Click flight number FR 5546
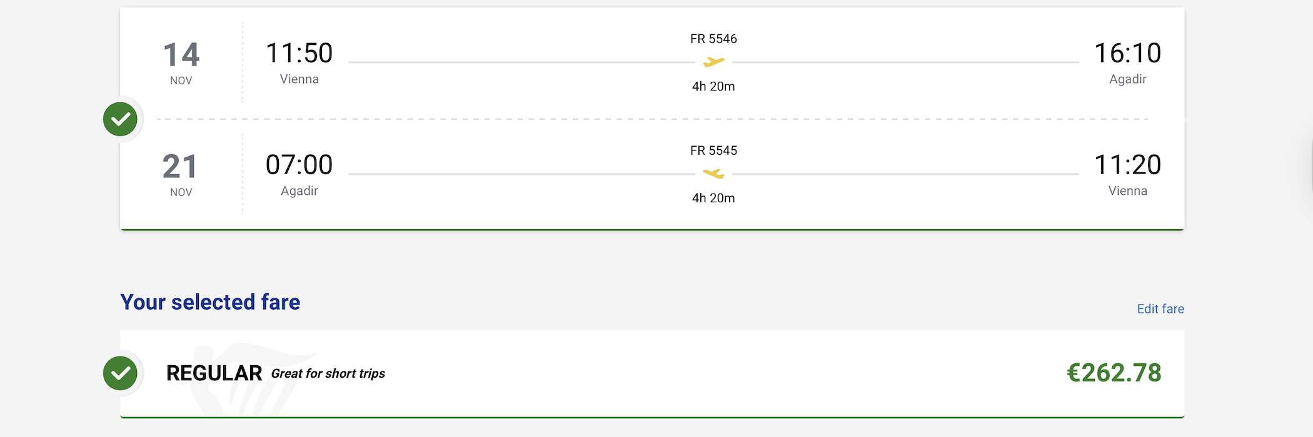Screen dimensions: 1313x437 (x=713, y=39)
